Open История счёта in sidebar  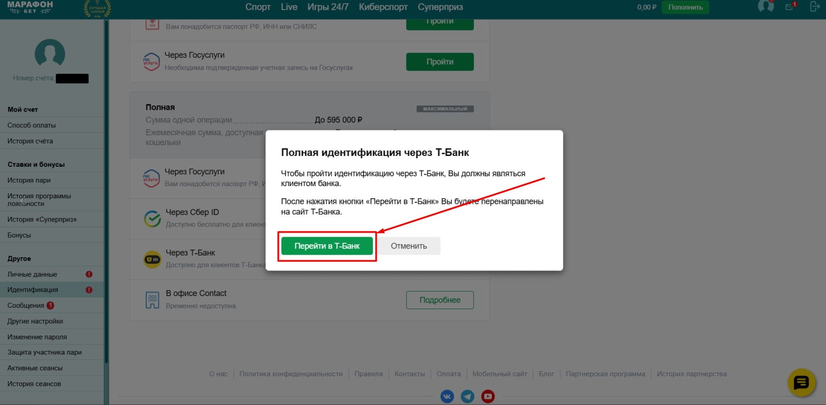coord(52,141)
